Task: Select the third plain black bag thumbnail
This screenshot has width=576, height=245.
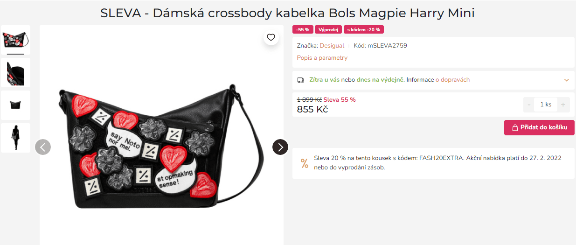Action: tap(15, 105)
